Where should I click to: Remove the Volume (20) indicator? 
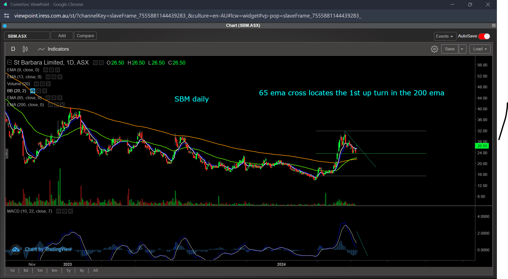tap(48, 84)
